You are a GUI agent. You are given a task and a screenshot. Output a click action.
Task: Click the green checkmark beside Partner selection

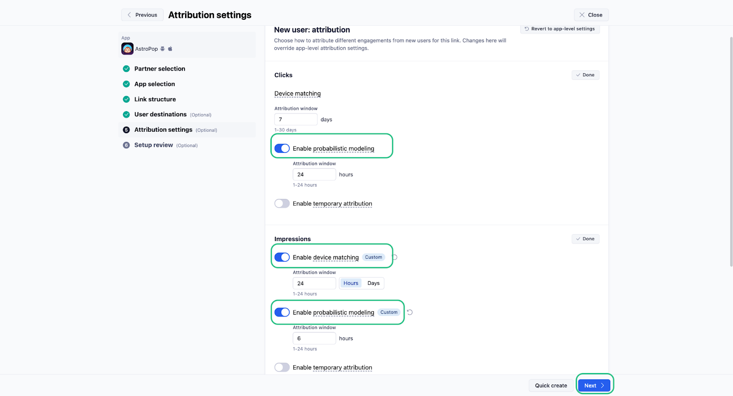[x=126, y=69]
